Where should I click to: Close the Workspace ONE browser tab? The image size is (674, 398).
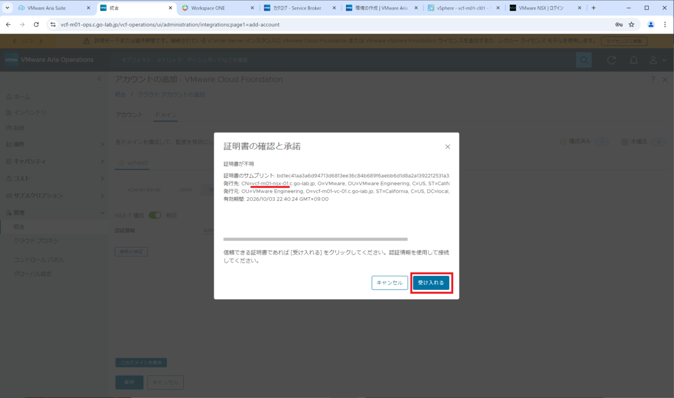(251, 8)
